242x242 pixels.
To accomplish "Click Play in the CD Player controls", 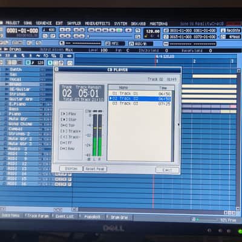I will (x=68, y=114).
